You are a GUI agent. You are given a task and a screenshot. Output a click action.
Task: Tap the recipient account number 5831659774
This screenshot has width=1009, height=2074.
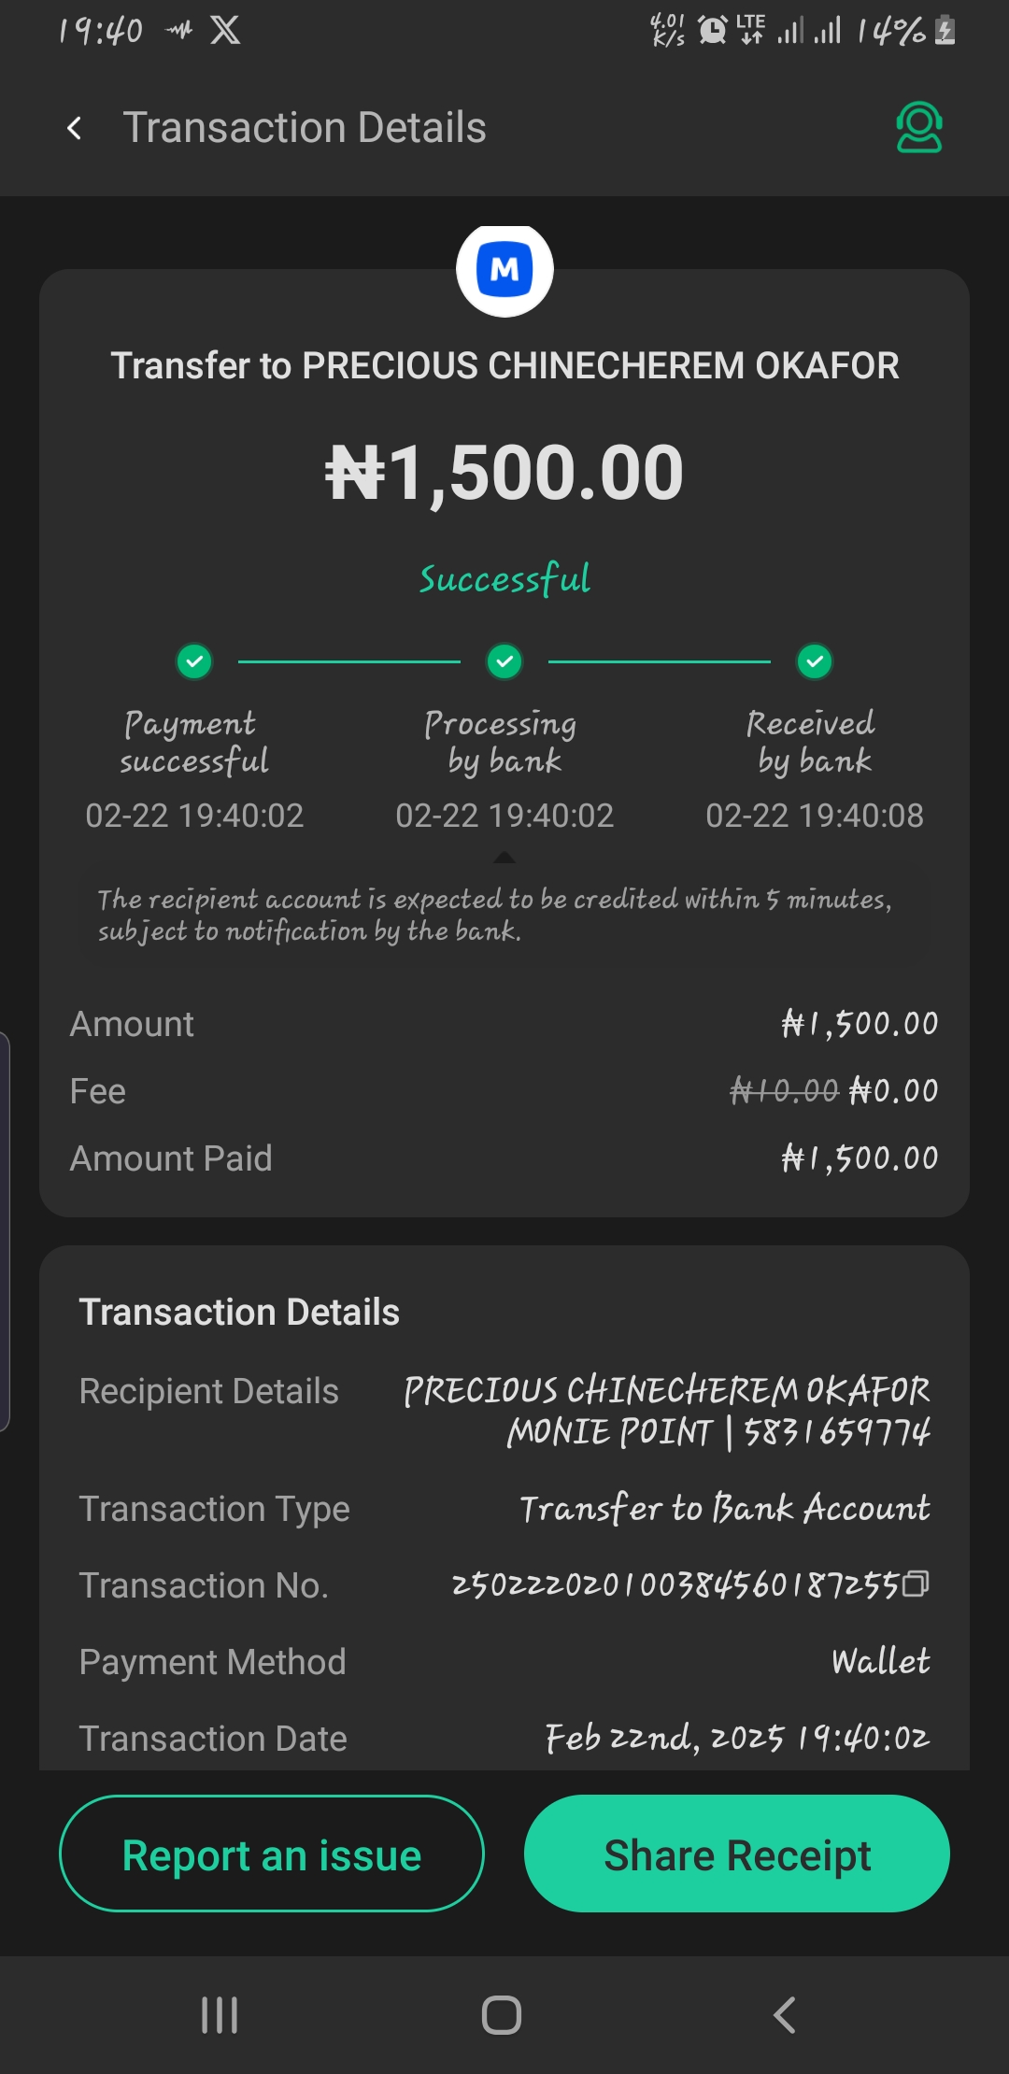click(x=837, y=1432)
